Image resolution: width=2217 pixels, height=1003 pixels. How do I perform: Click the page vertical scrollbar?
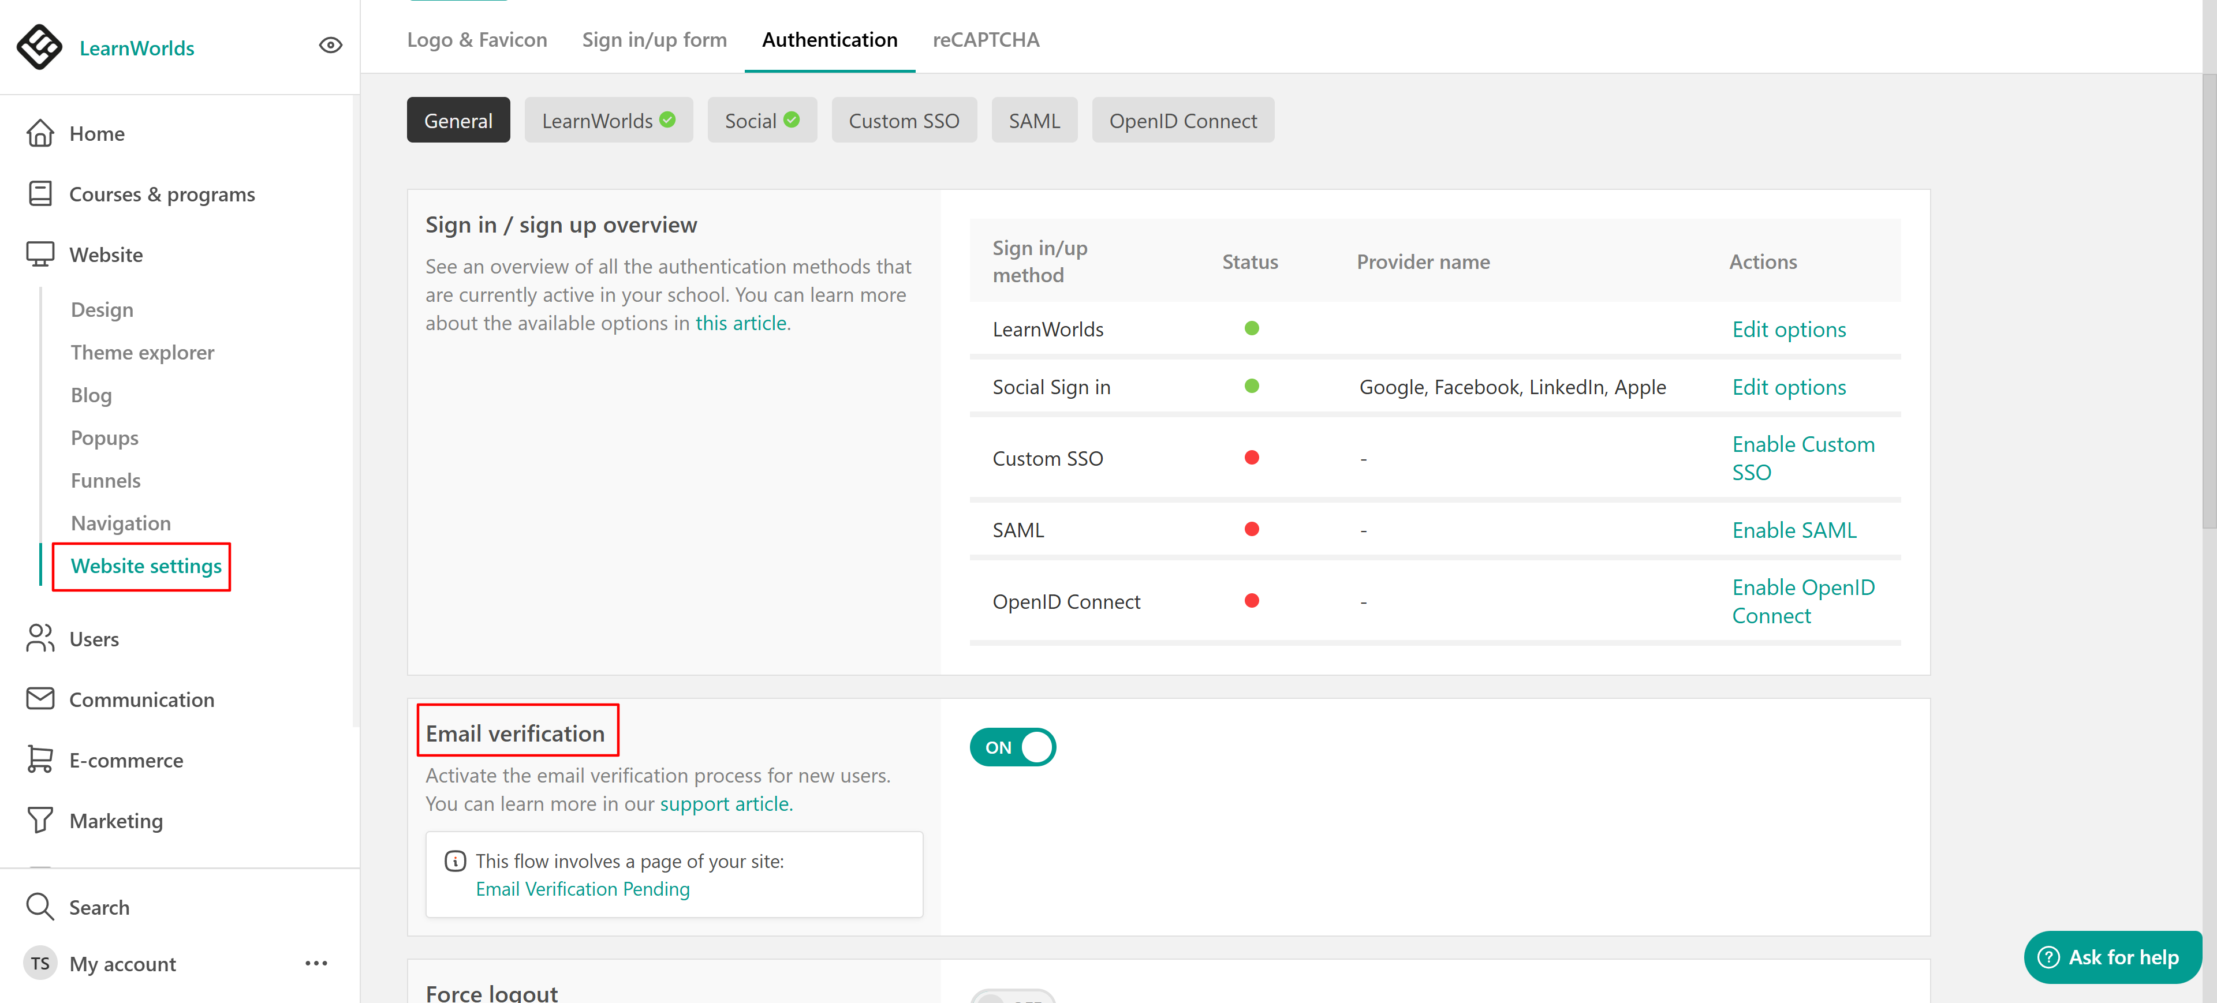pos(2208,301)
